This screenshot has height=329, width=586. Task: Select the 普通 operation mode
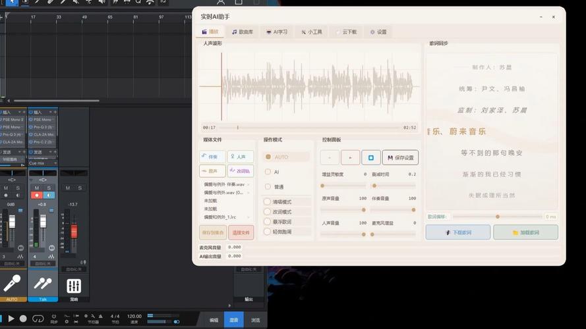click(268, 187)
